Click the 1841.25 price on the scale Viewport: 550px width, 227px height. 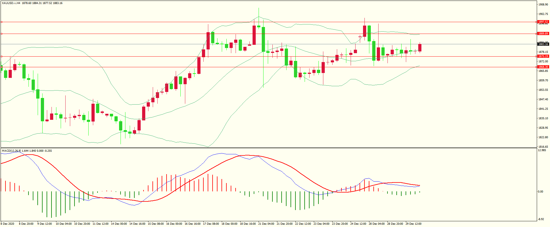coord(543,109)
